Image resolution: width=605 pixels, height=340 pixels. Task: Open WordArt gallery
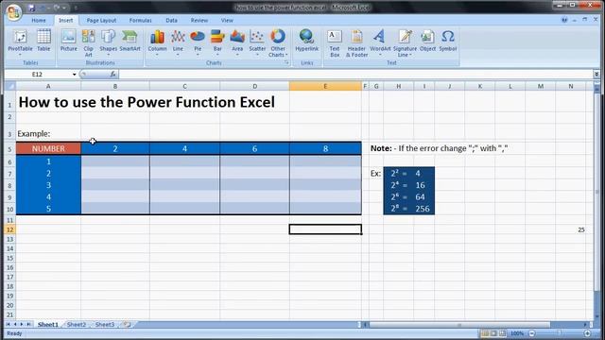tap(380, 42)
